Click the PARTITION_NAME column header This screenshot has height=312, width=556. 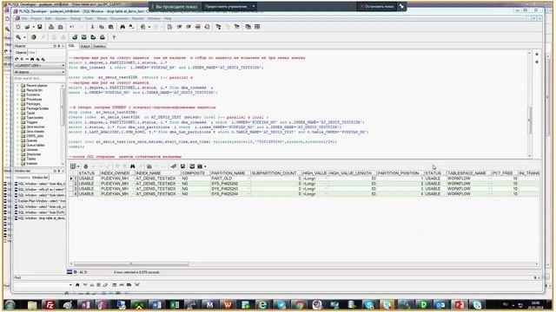230,173
